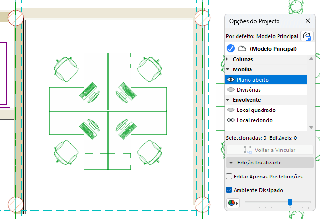Enable Editar Apenas Predefinições checkbox

[229, 177]
